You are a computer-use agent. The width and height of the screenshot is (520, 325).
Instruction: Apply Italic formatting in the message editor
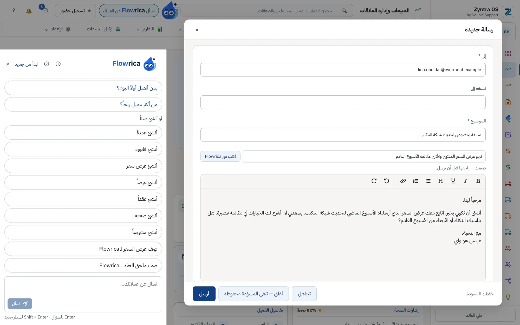(465, 181)
